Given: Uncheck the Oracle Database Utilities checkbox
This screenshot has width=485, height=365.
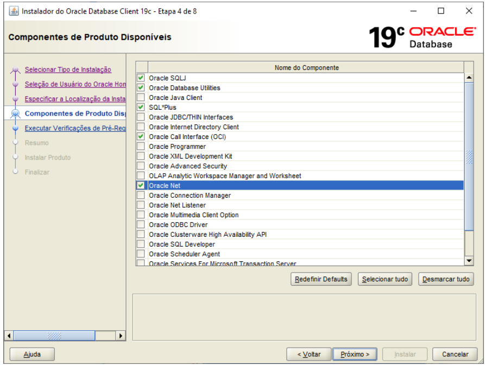Looking at the screenshot, I should click(141, 87).
